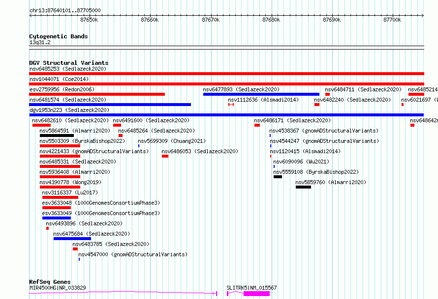This screenshot has height=299, width=438.
Task: Select nsv4544247 (gnomADStructuralVariants) label
Action: click(324, 141)
